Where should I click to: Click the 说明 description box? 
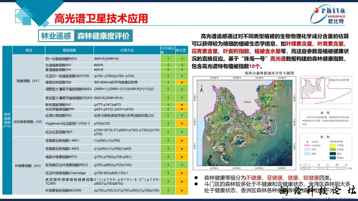pyautogui.click(x=326, y=119)
